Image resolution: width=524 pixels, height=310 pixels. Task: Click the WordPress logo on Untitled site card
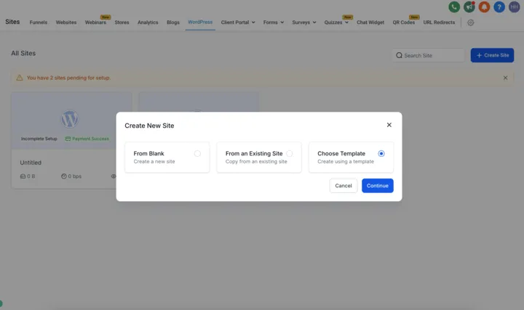[70, 119]
